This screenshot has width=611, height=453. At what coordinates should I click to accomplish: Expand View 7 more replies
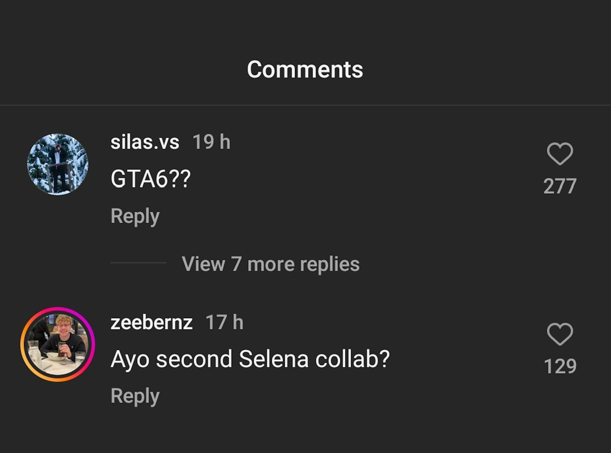coord(270,264)
